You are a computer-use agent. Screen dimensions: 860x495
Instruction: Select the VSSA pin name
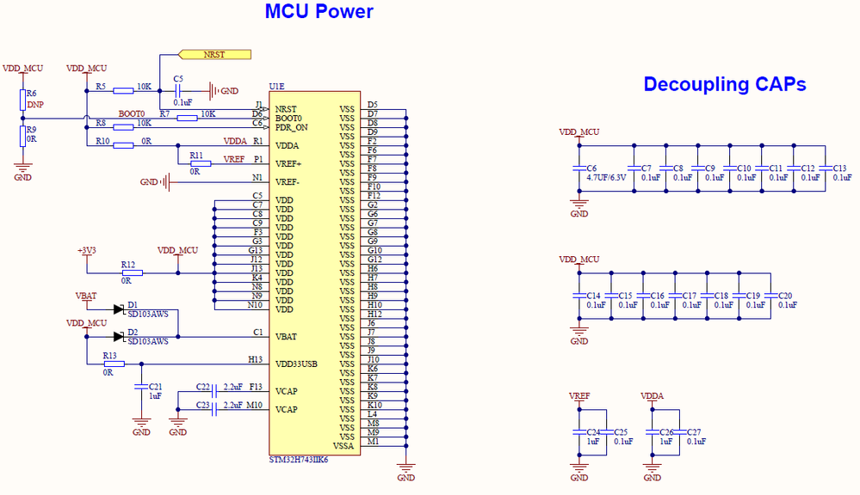click(343, 446)
